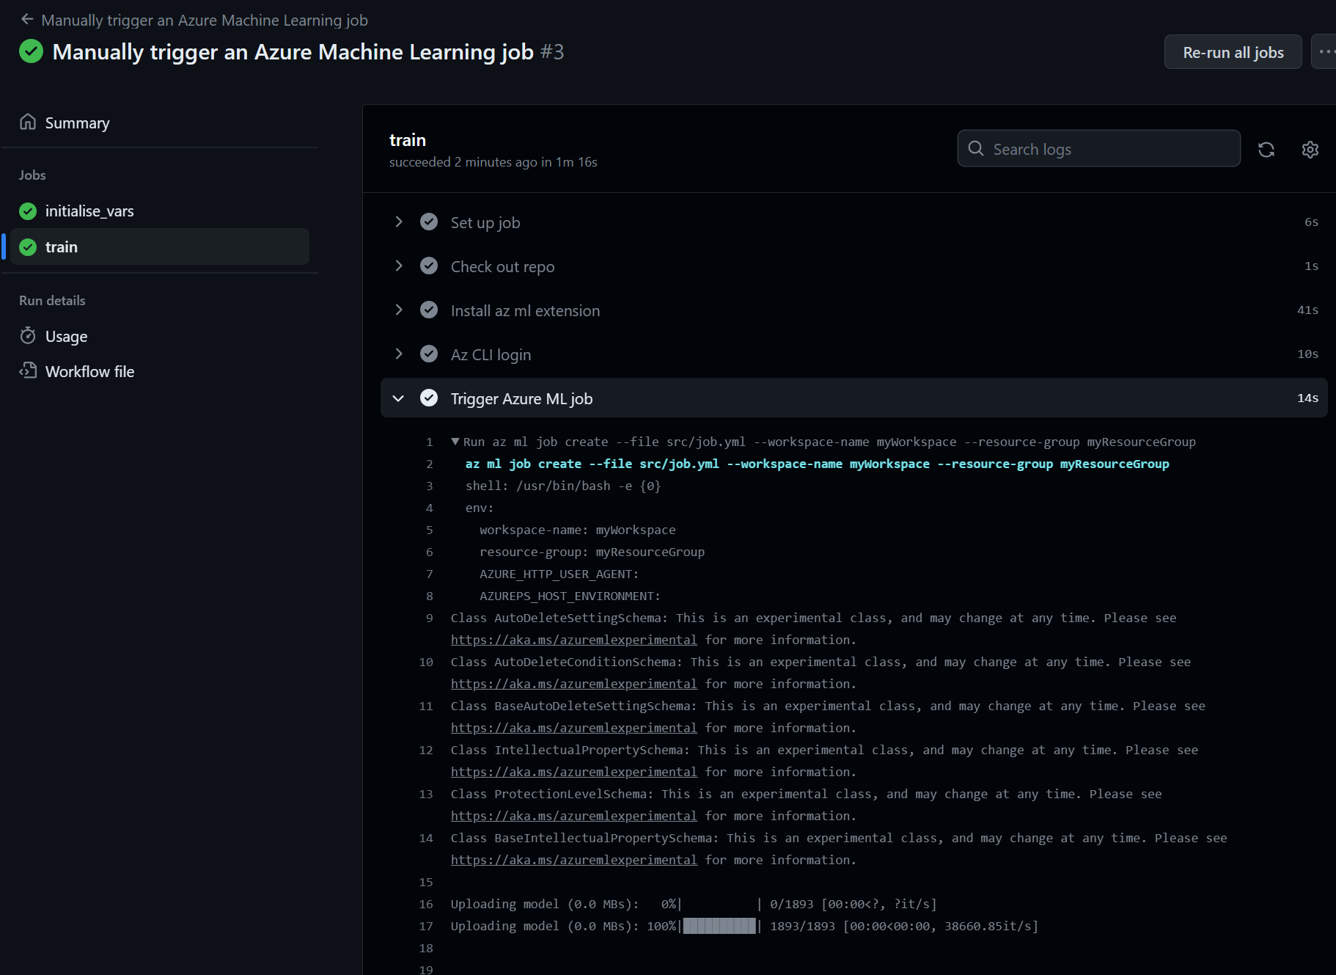The image size is (1336, 975).
Task: View the Workflow file
Action: (89, 371)
